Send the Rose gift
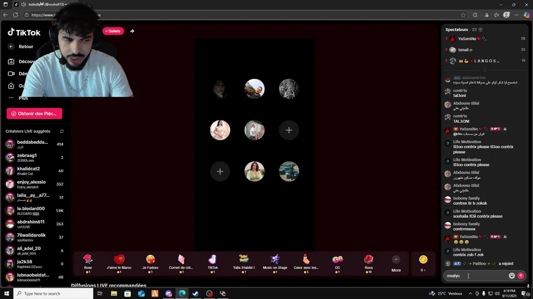 tap(88, 263)
